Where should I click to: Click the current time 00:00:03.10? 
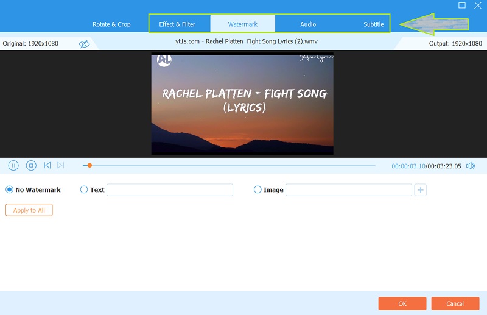tap(408, 166)
